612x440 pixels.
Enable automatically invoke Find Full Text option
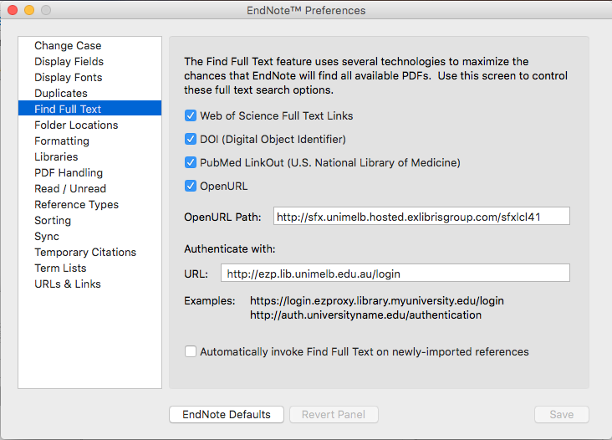pyautogui.click(x=191, y=351)
